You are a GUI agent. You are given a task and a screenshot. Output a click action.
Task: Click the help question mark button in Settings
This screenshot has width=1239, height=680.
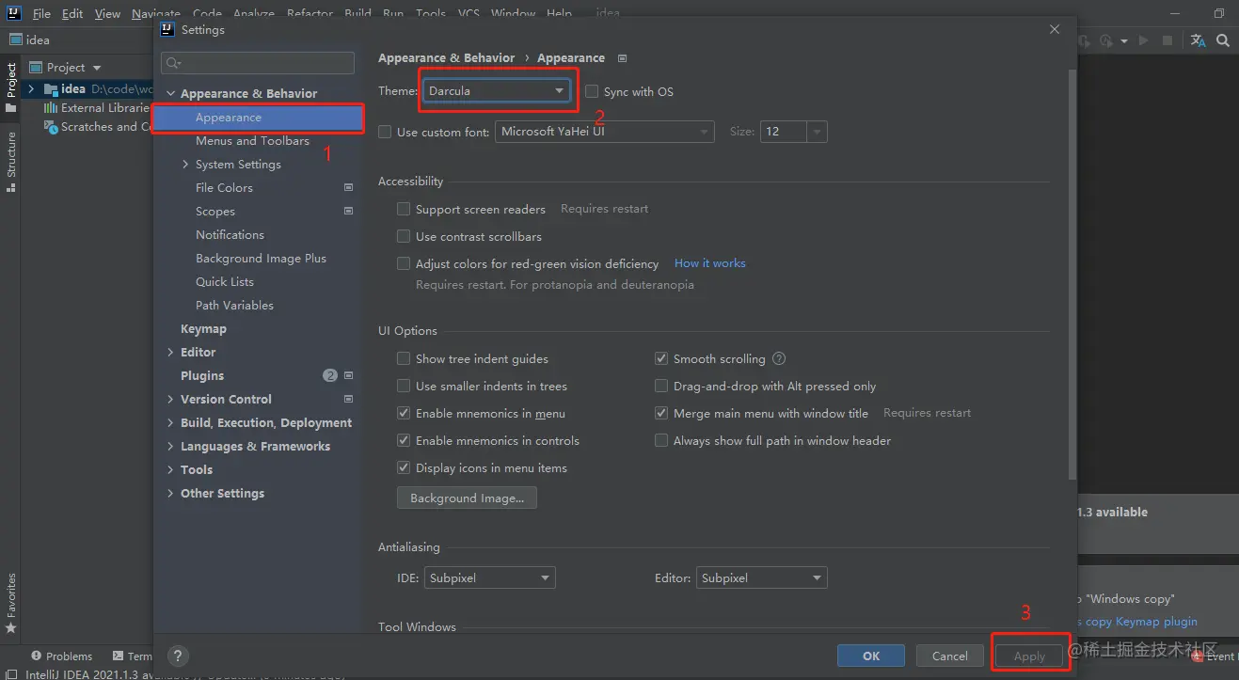click(177, 656)
